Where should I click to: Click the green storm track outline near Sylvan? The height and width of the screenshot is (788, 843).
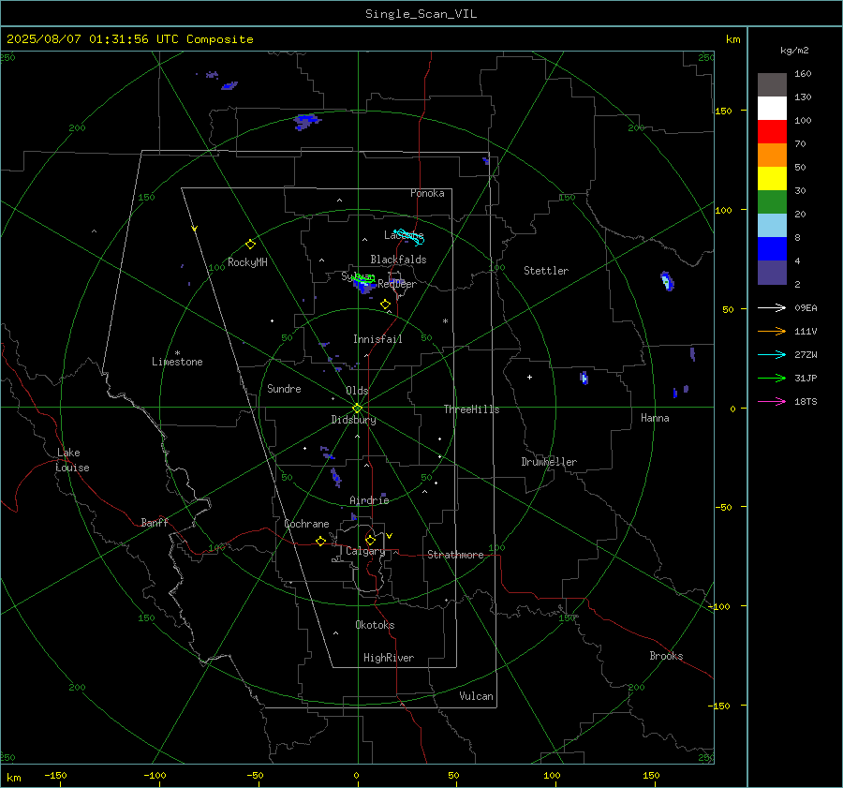(365, 278)
